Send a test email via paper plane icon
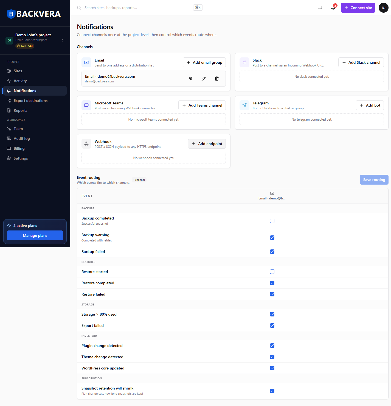The height and width of the screenshot is (406, 391). 190,79
